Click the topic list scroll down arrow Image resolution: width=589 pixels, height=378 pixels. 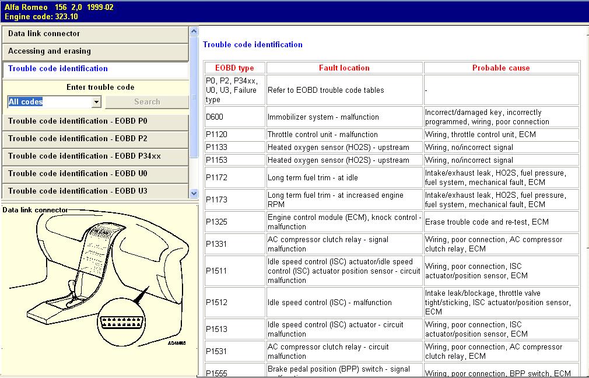[194, 193]
